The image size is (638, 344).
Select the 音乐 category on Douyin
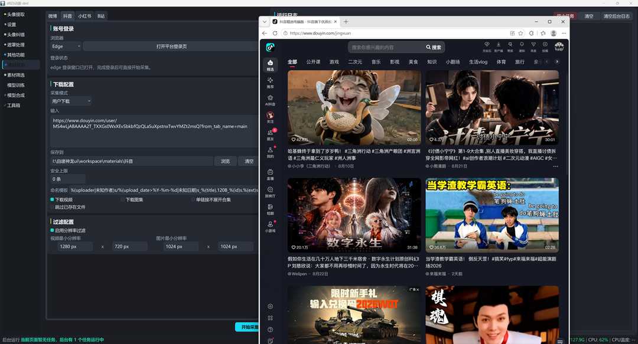tap(376, 62)
